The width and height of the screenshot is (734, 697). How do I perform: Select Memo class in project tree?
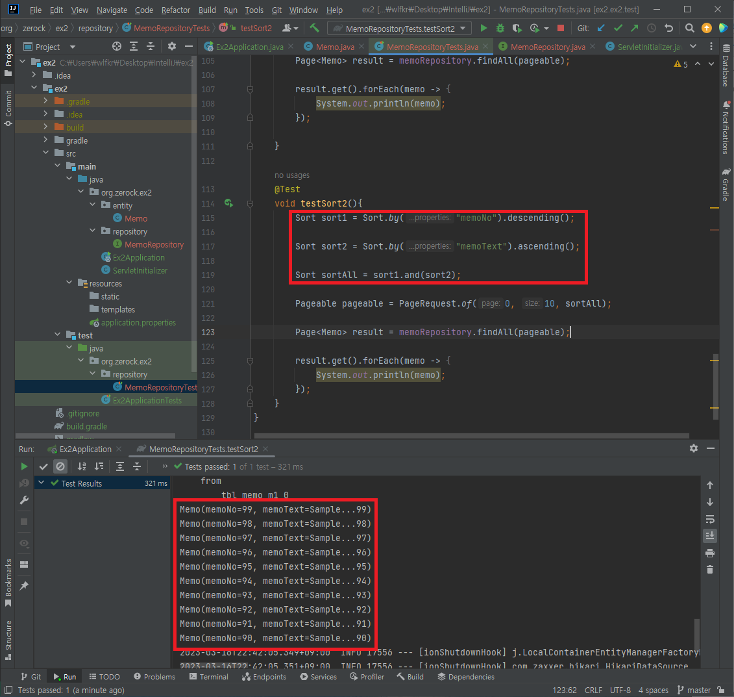pos(136,218)
